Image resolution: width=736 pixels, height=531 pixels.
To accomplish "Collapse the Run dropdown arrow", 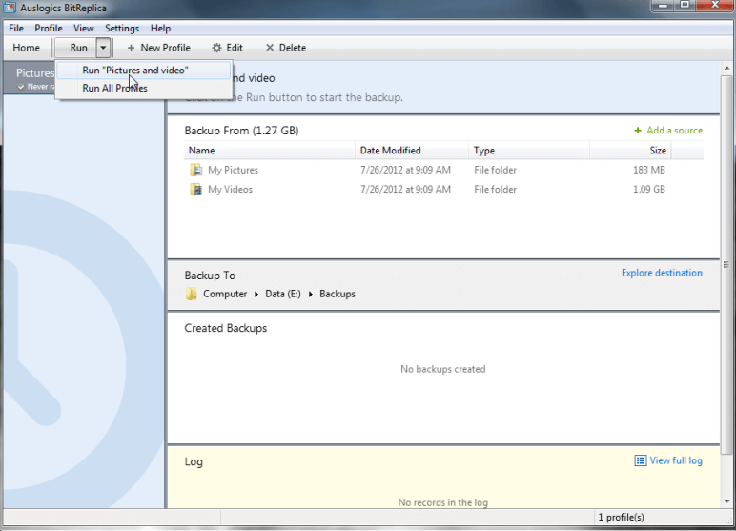I will pyautogui.click(x=103, y=48).
